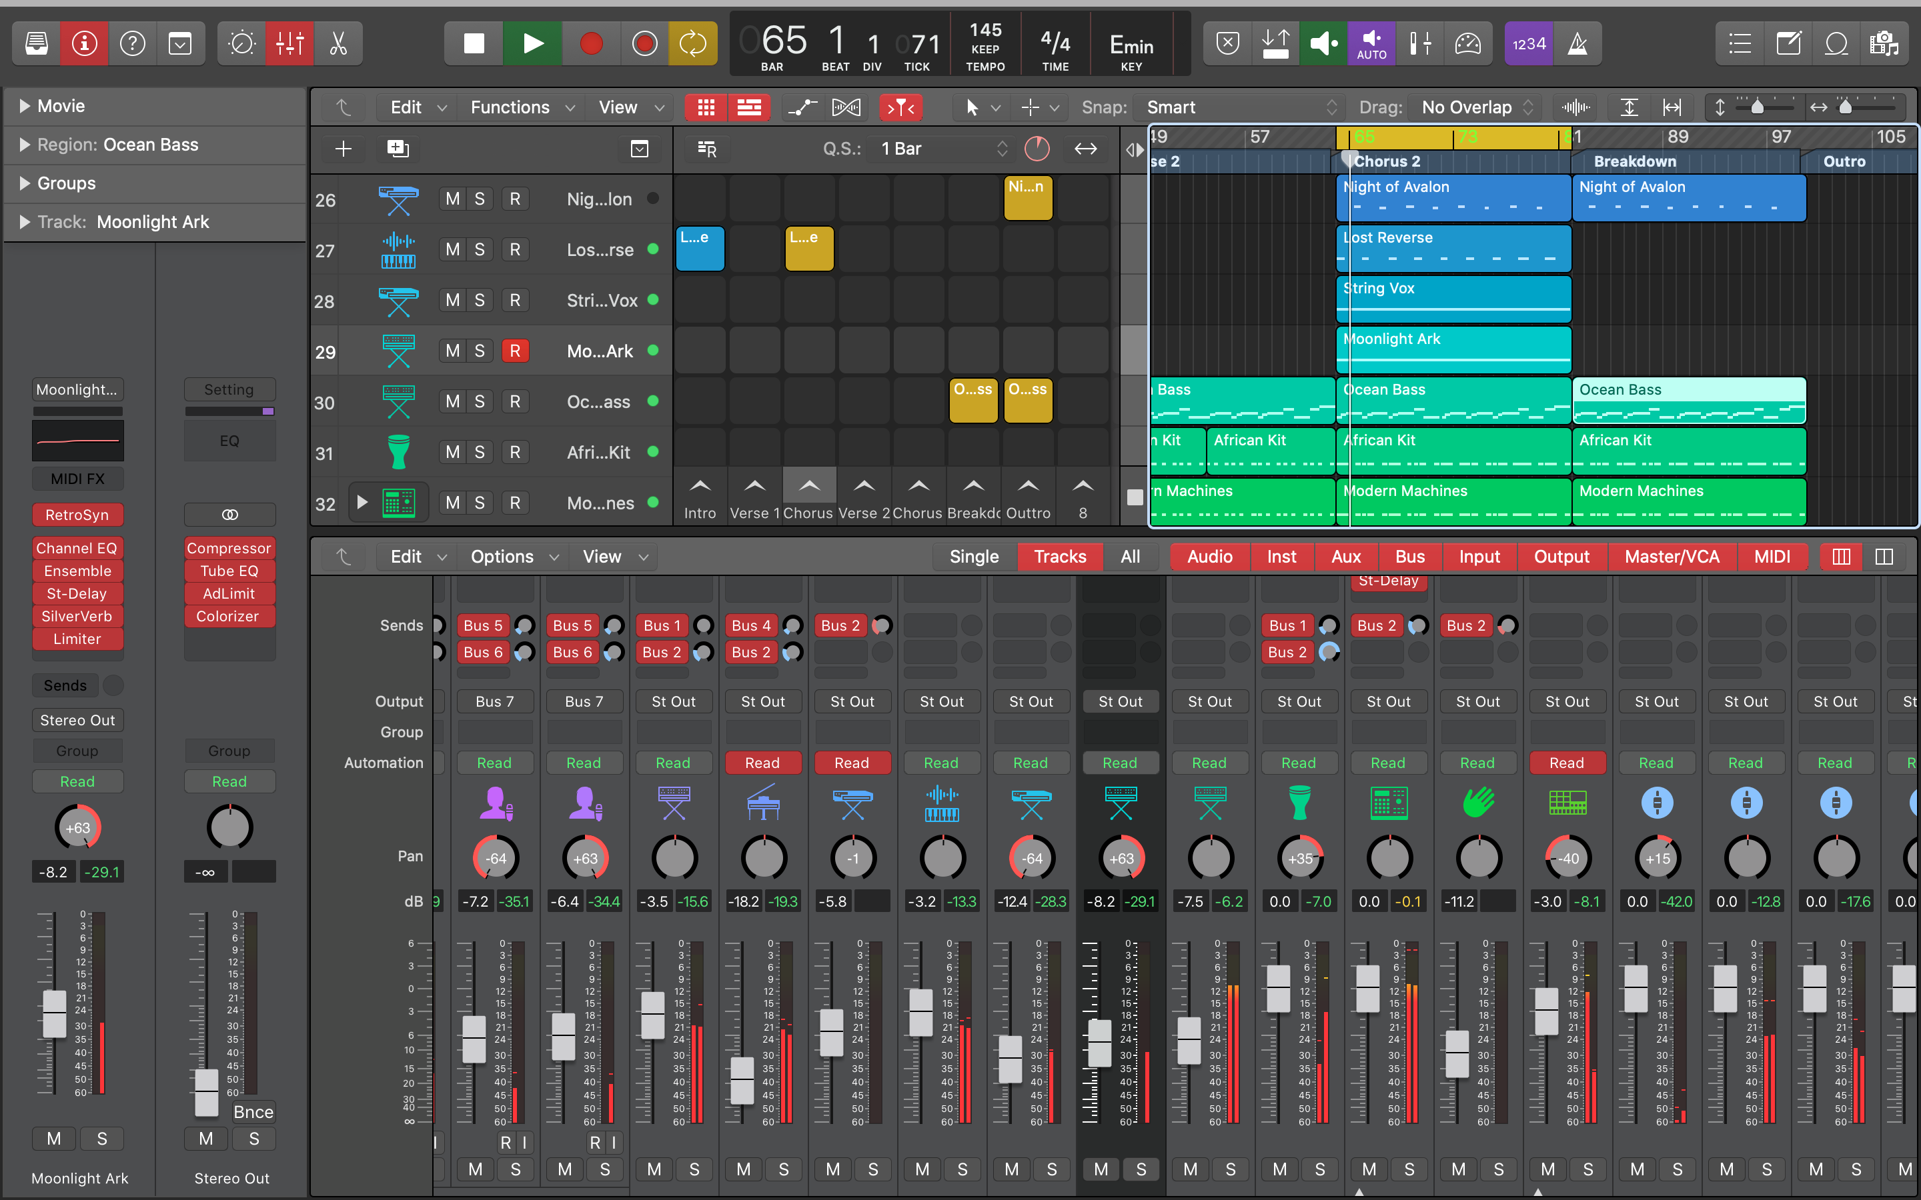The image size is (1921, 1200).
Task: Click the Metronome icon
Action: point(1577,43)
